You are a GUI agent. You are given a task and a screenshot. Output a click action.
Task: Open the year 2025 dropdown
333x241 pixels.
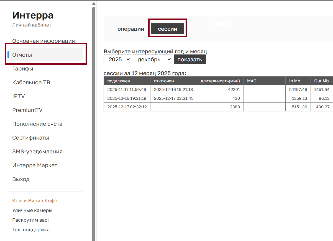[117, 59]
